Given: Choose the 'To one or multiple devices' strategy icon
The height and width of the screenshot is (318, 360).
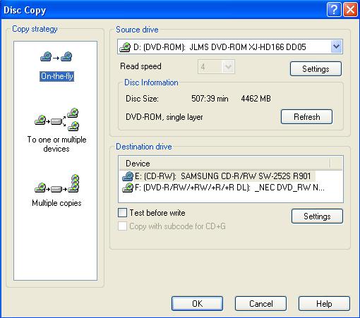Looking at the screenshot, I should coord(56,120).
